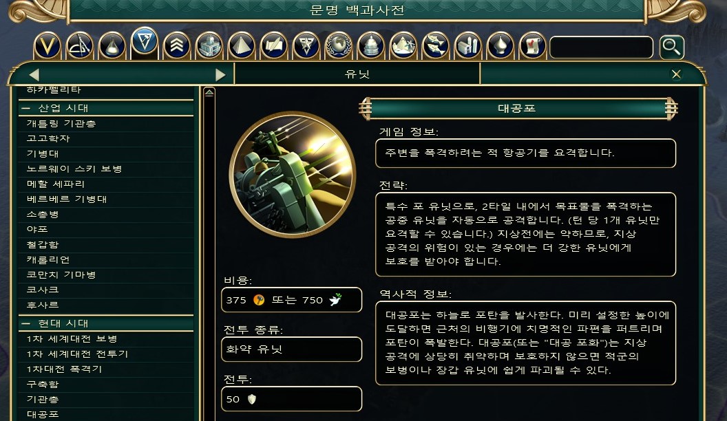Click the magnifying glass search button

(x=671, y=47)
